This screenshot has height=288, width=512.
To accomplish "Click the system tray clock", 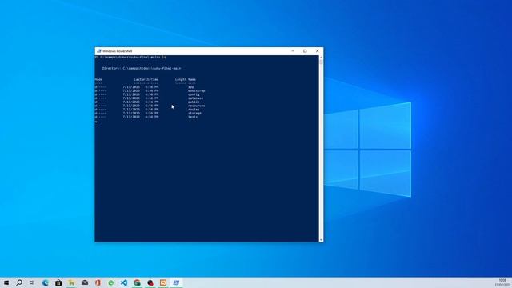I will click(502, 282).
